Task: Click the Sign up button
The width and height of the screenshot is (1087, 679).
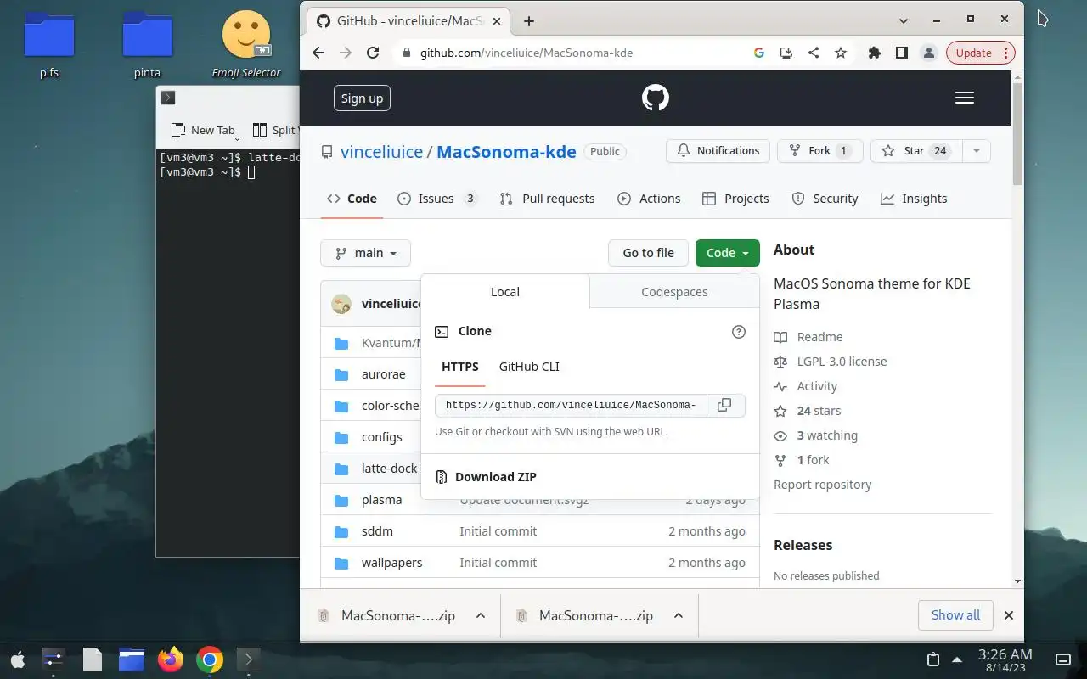Action: click(x=362, y=98)
